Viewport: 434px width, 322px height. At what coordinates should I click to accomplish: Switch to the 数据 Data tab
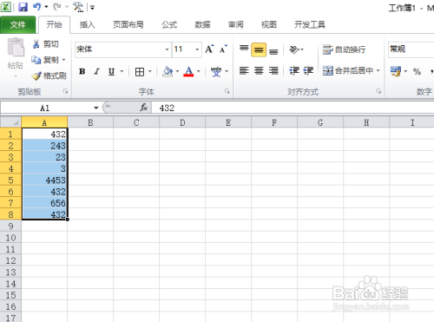point(202,25)
